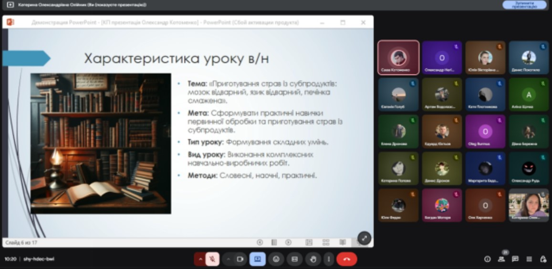
Task: Open the meeting details info icon
Action: click(x=487, y=259)
